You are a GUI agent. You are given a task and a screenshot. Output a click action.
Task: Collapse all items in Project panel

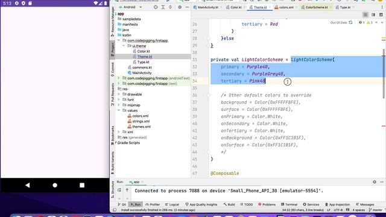coord(170,7)
